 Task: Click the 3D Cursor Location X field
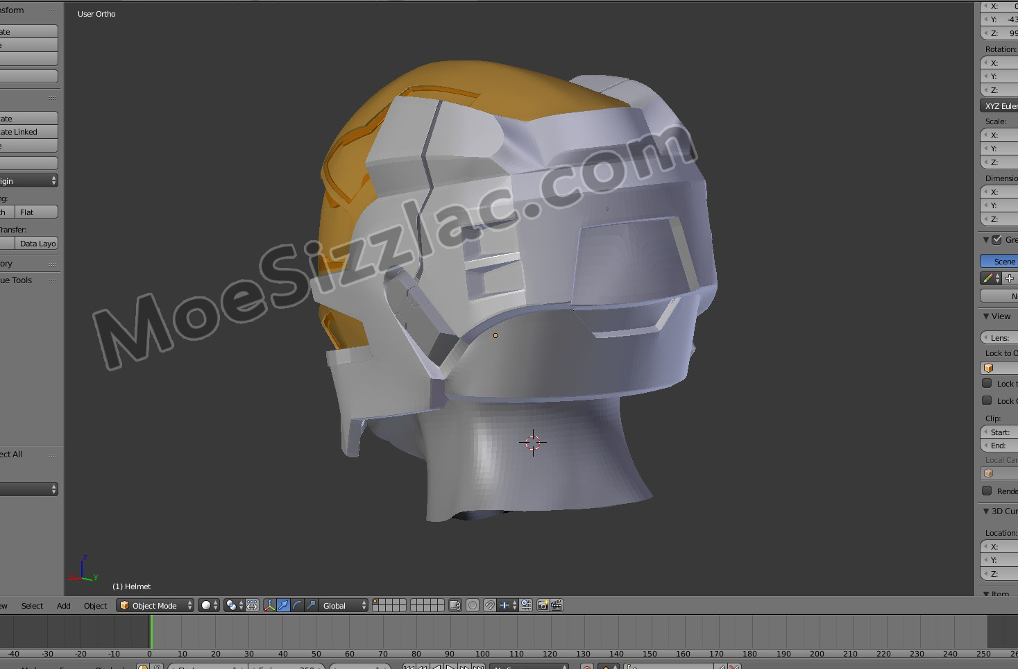pyautogui.click(x=999, y=547)
